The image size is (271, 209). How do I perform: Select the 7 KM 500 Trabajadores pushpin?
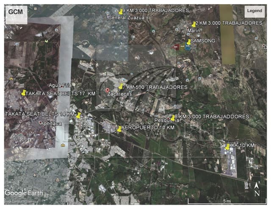[122, 87]
